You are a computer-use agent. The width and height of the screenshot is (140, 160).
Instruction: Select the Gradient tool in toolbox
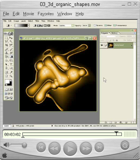[11, 57]
